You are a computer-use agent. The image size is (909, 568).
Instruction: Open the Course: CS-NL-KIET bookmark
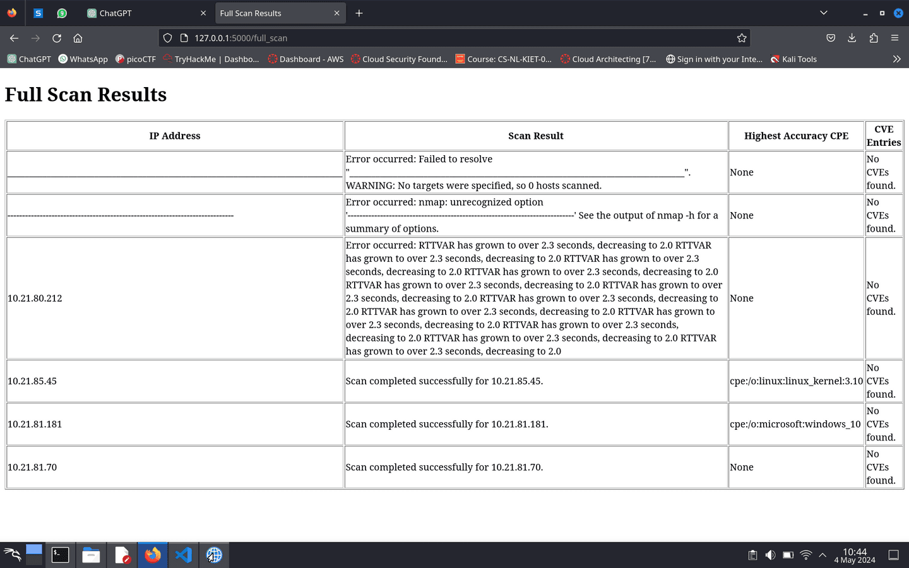tap(504, 59)
